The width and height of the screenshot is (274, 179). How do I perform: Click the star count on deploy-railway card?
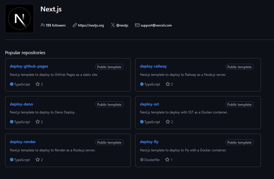(172, 84)
